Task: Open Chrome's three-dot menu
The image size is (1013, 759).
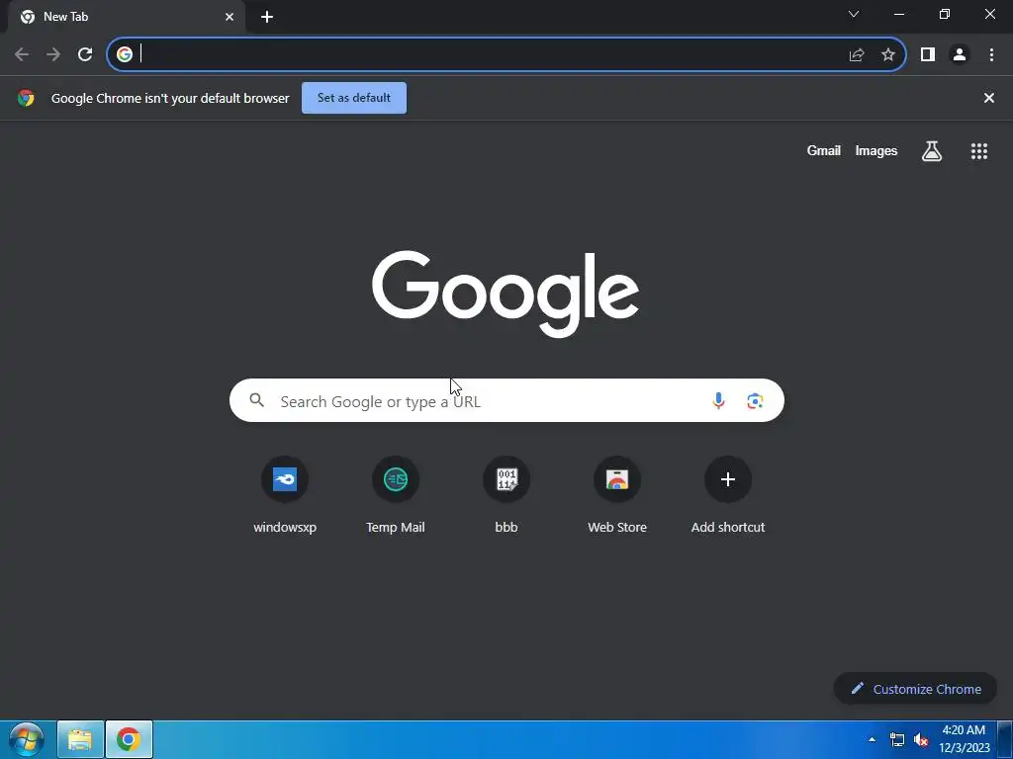Action: pyautogui.click(x=991, y=55)
